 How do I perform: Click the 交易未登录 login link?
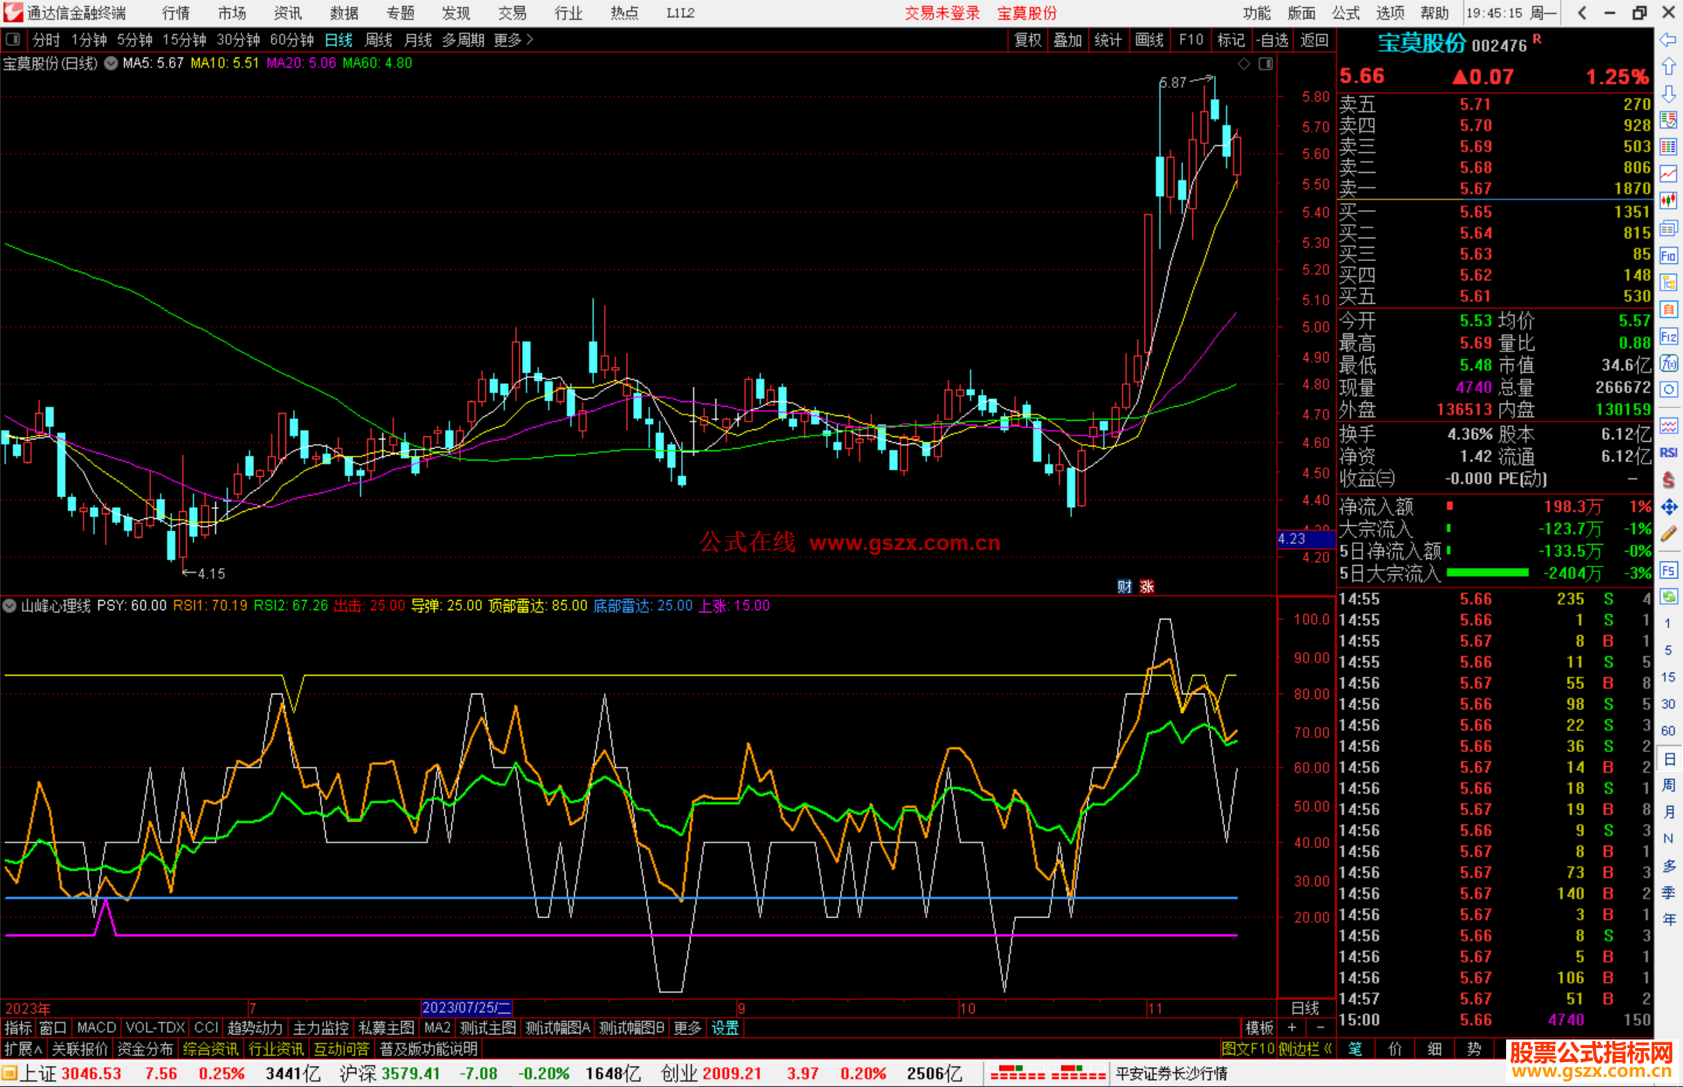(x=941, y=13)
